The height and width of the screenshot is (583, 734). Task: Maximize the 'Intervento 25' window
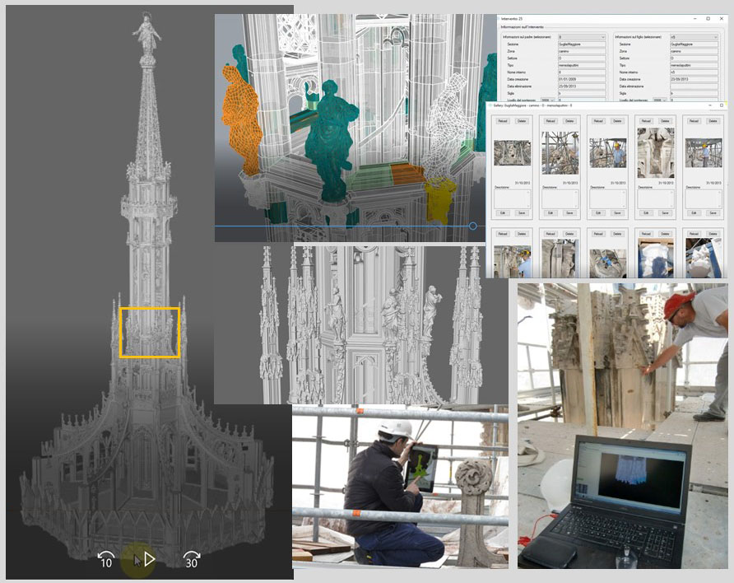tap(708, 19)
